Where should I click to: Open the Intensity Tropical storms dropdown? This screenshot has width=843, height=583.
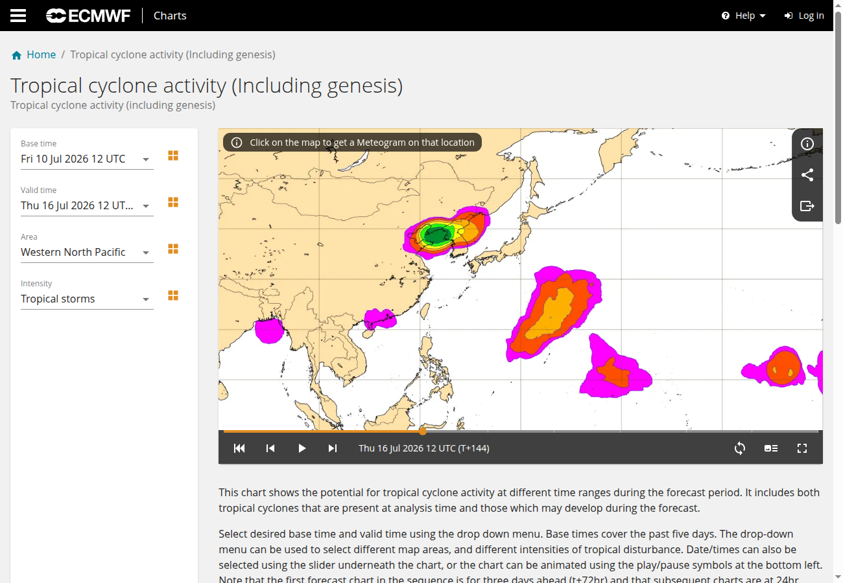point(87,299)
